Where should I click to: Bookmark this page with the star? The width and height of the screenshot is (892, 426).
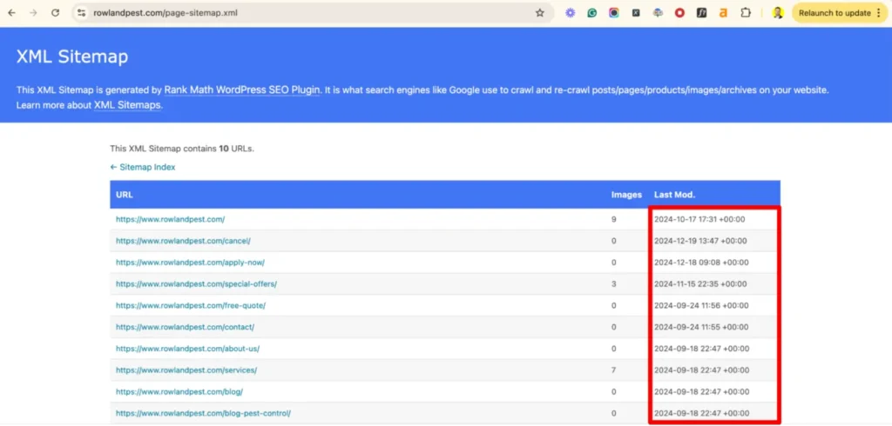coord(539,13)
